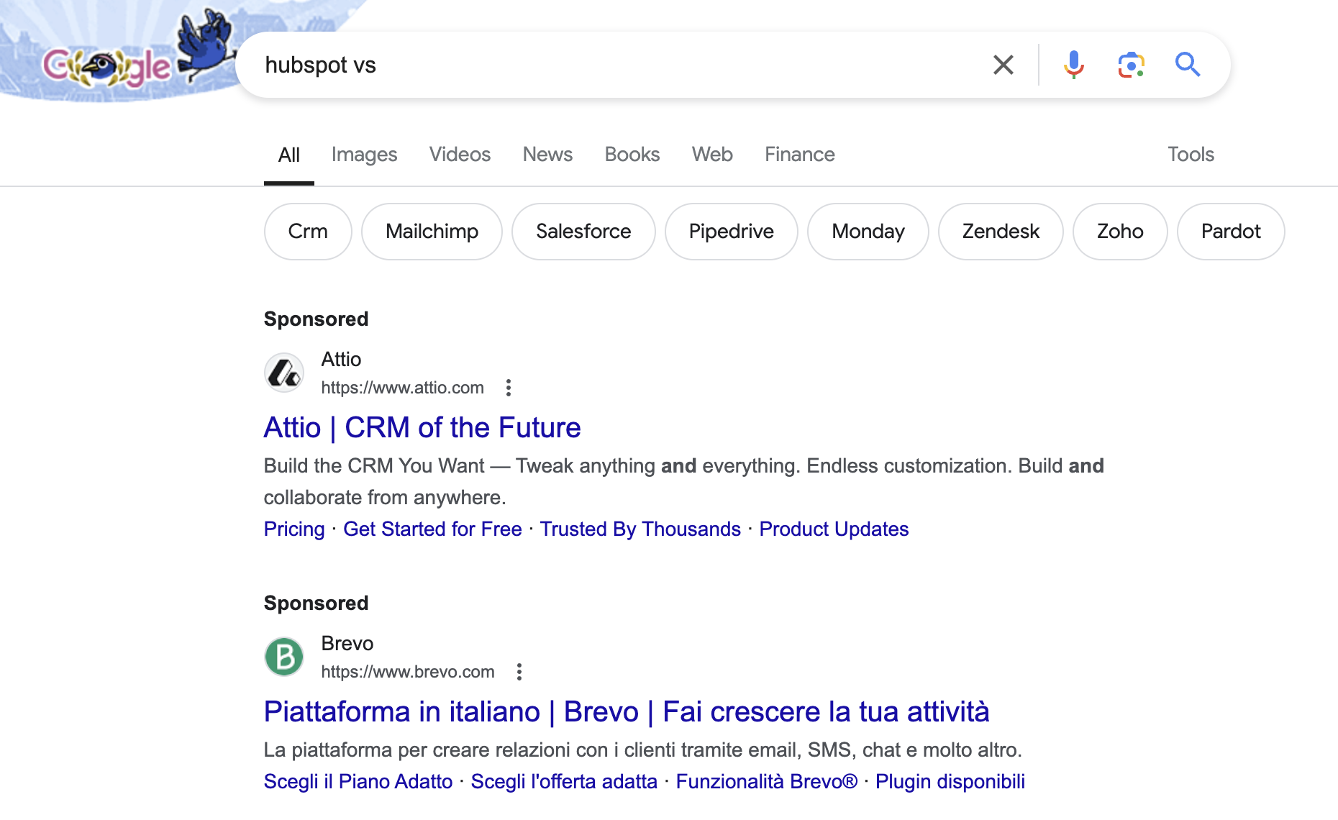Click the Zoho suggestion chip
This screenshot has height=820, width=1338.
[1120, 231]
